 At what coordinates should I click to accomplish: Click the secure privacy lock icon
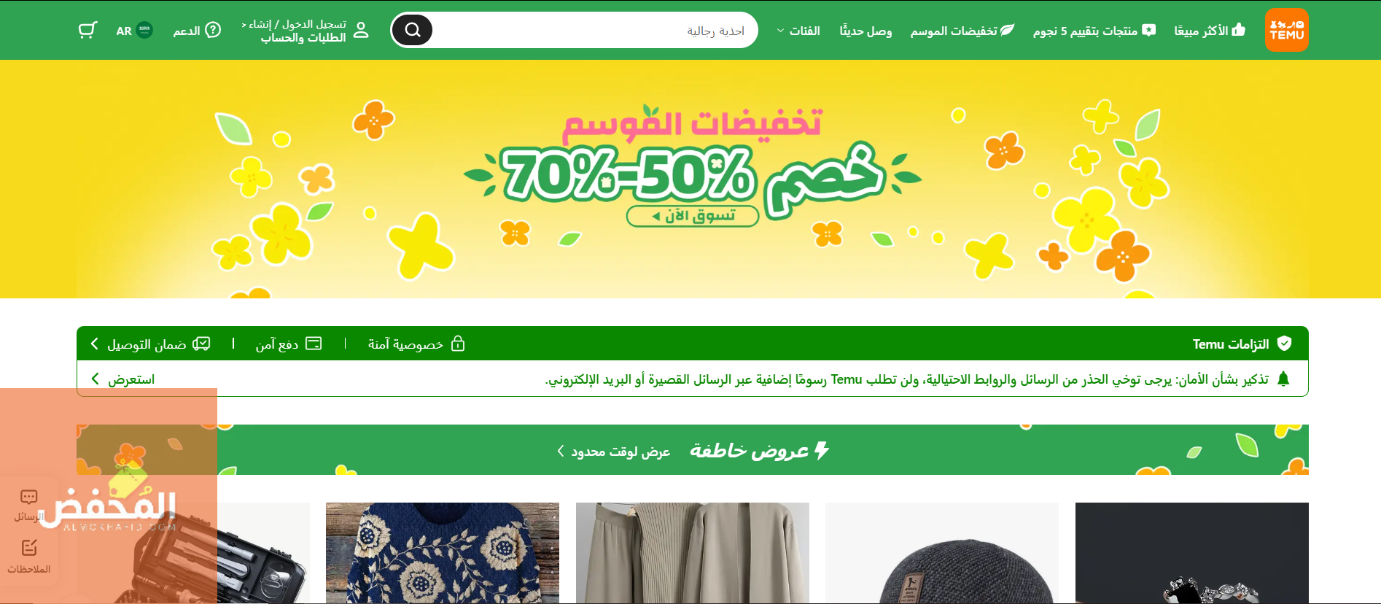pyautogui.click(x=458, y=344)
